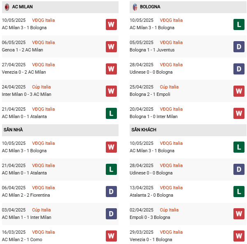Click the D badge for AC Milan 1 - 1 Inter Milan
Image resolution: width=247 pixels, height=244 pixels.
111,214
